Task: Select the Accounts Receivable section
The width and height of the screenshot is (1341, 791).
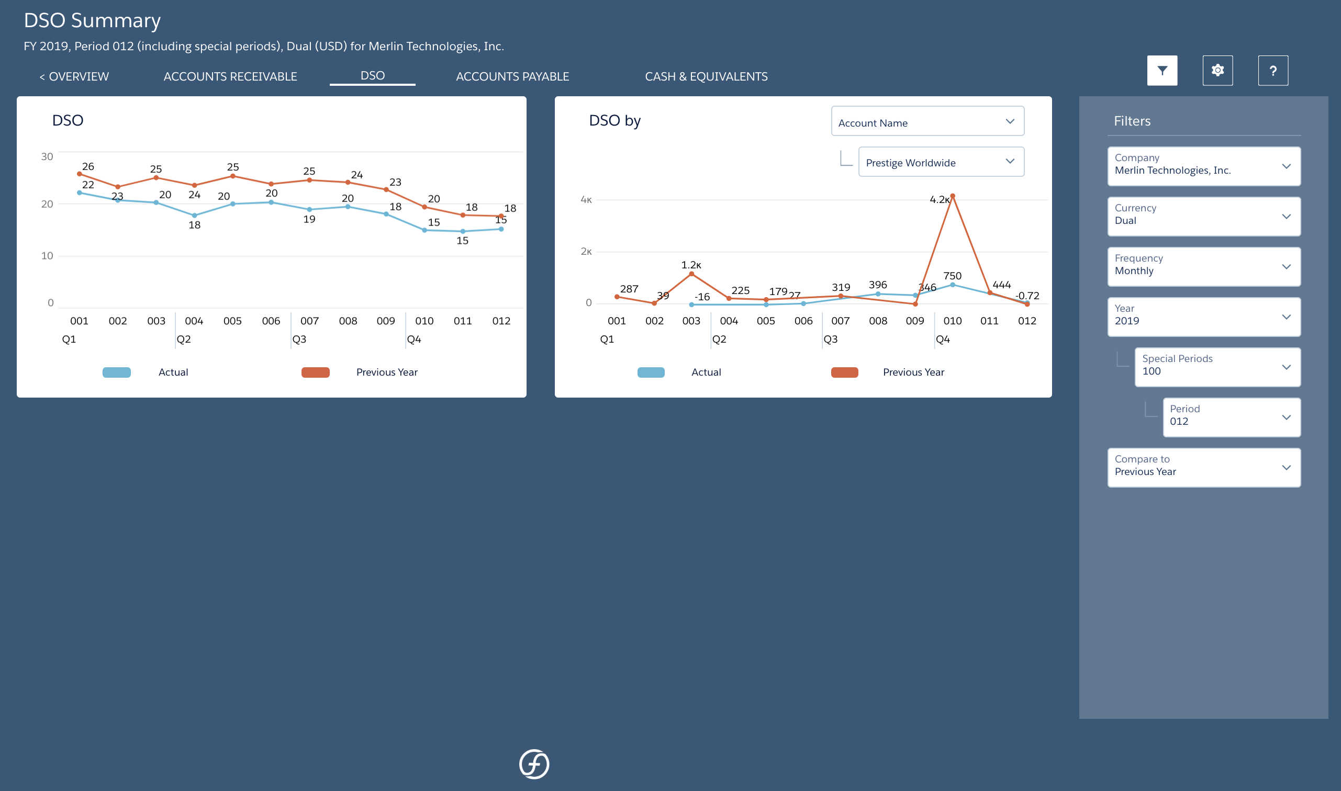Action: pos(230,76)
